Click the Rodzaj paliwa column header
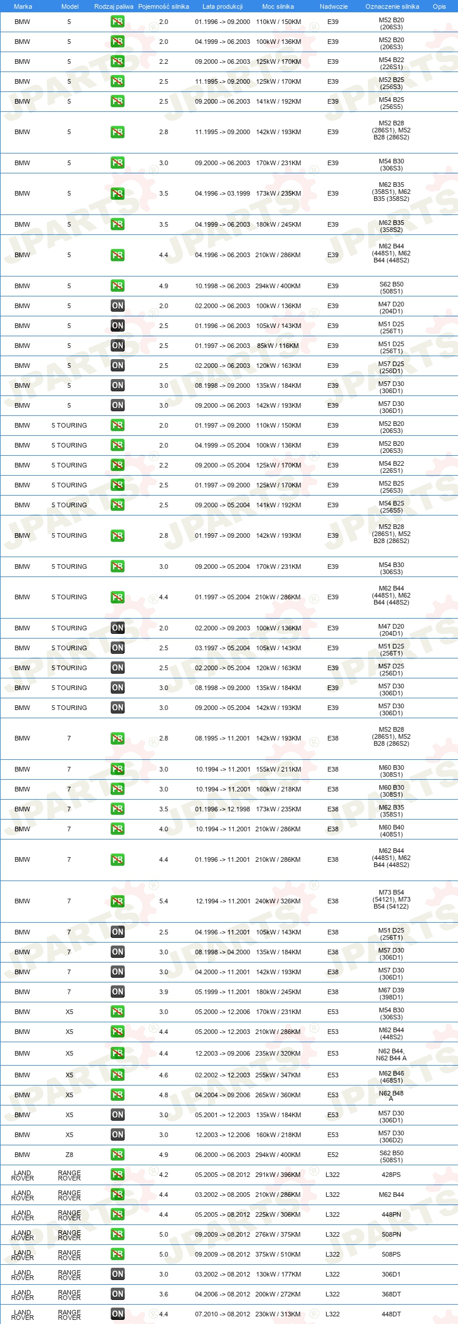This screenshot has height=1324, width=458. [114, 6]
